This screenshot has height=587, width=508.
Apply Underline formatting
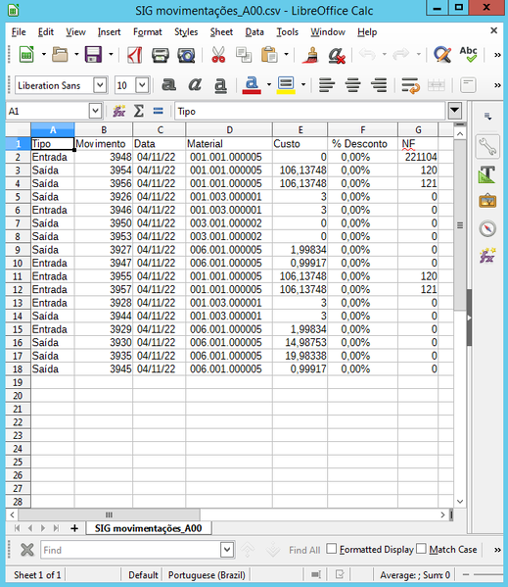pos(220,85)
